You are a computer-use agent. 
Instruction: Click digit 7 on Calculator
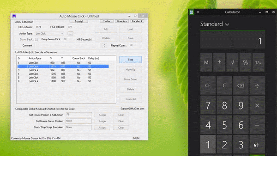tap(208, 105)
